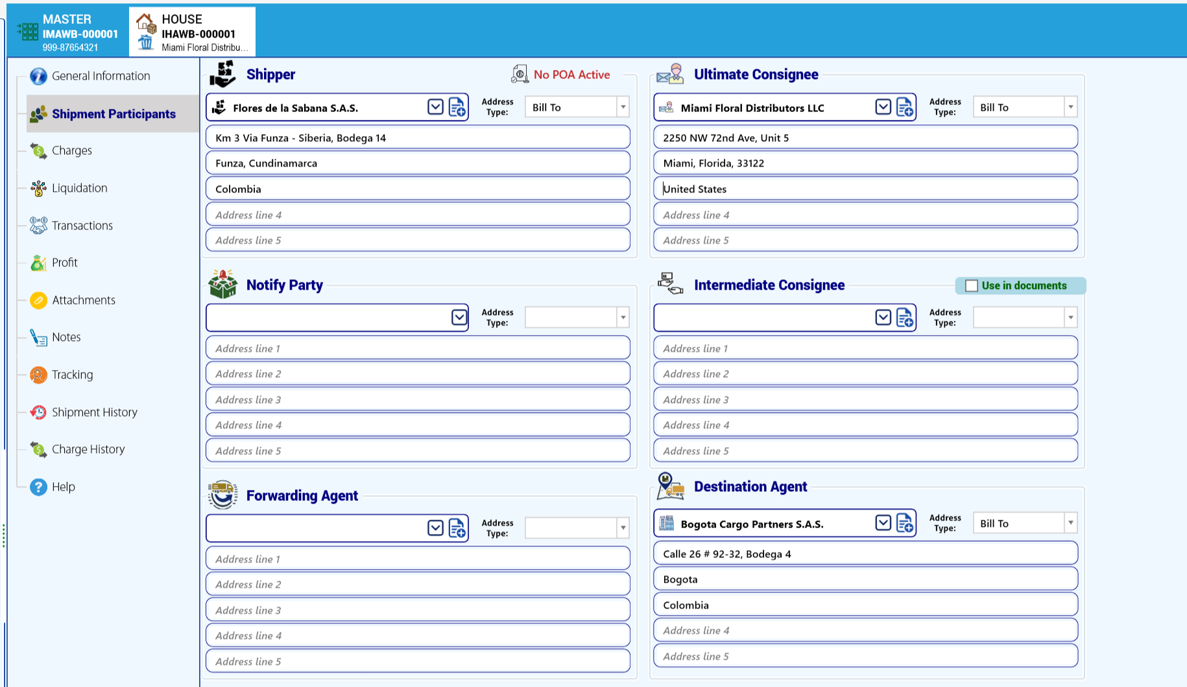Open the Ultimate Consignee name dropdown chevron

point(883,107)
